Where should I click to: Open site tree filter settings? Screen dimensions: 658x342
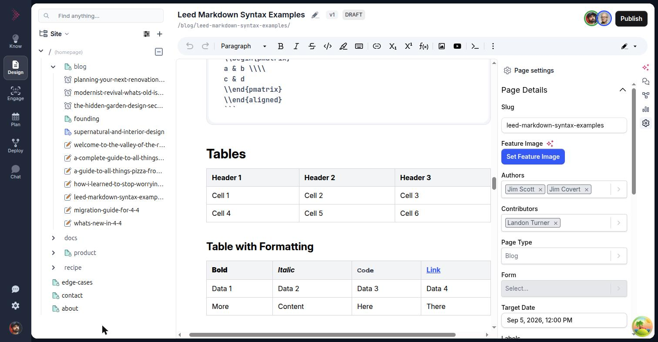pyautogui.click(x=147, y=34)
